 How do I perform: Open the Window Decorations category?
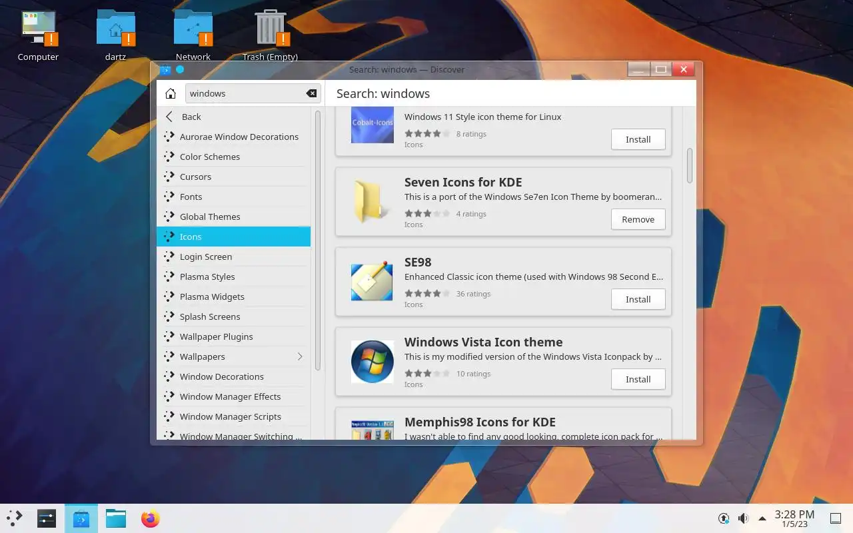(233, 376)
